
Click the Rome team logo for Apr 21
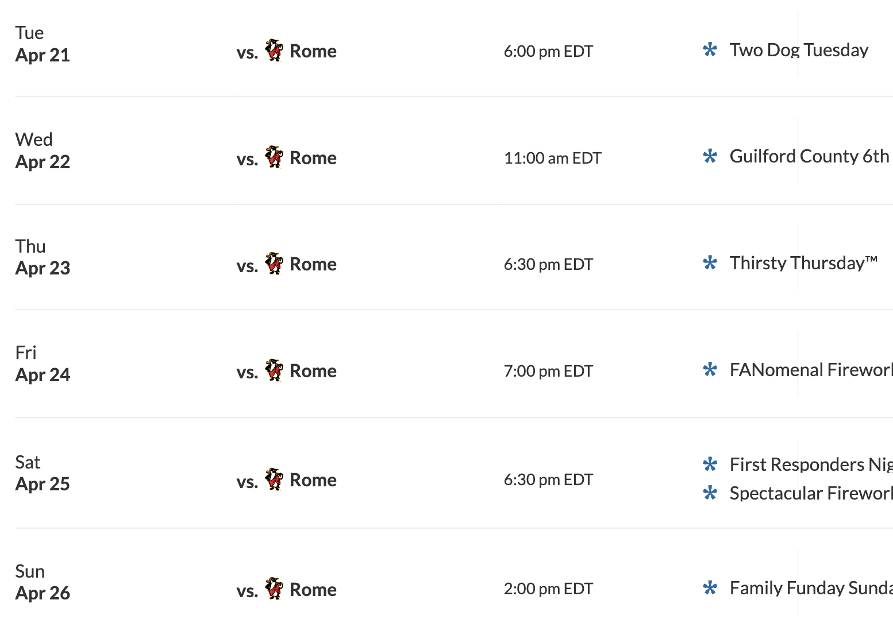pyautogui.click(x=274, y=51)
